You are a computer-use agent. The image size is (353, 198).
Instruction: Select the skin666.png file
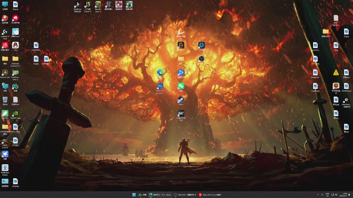click(x=346, y=87)
